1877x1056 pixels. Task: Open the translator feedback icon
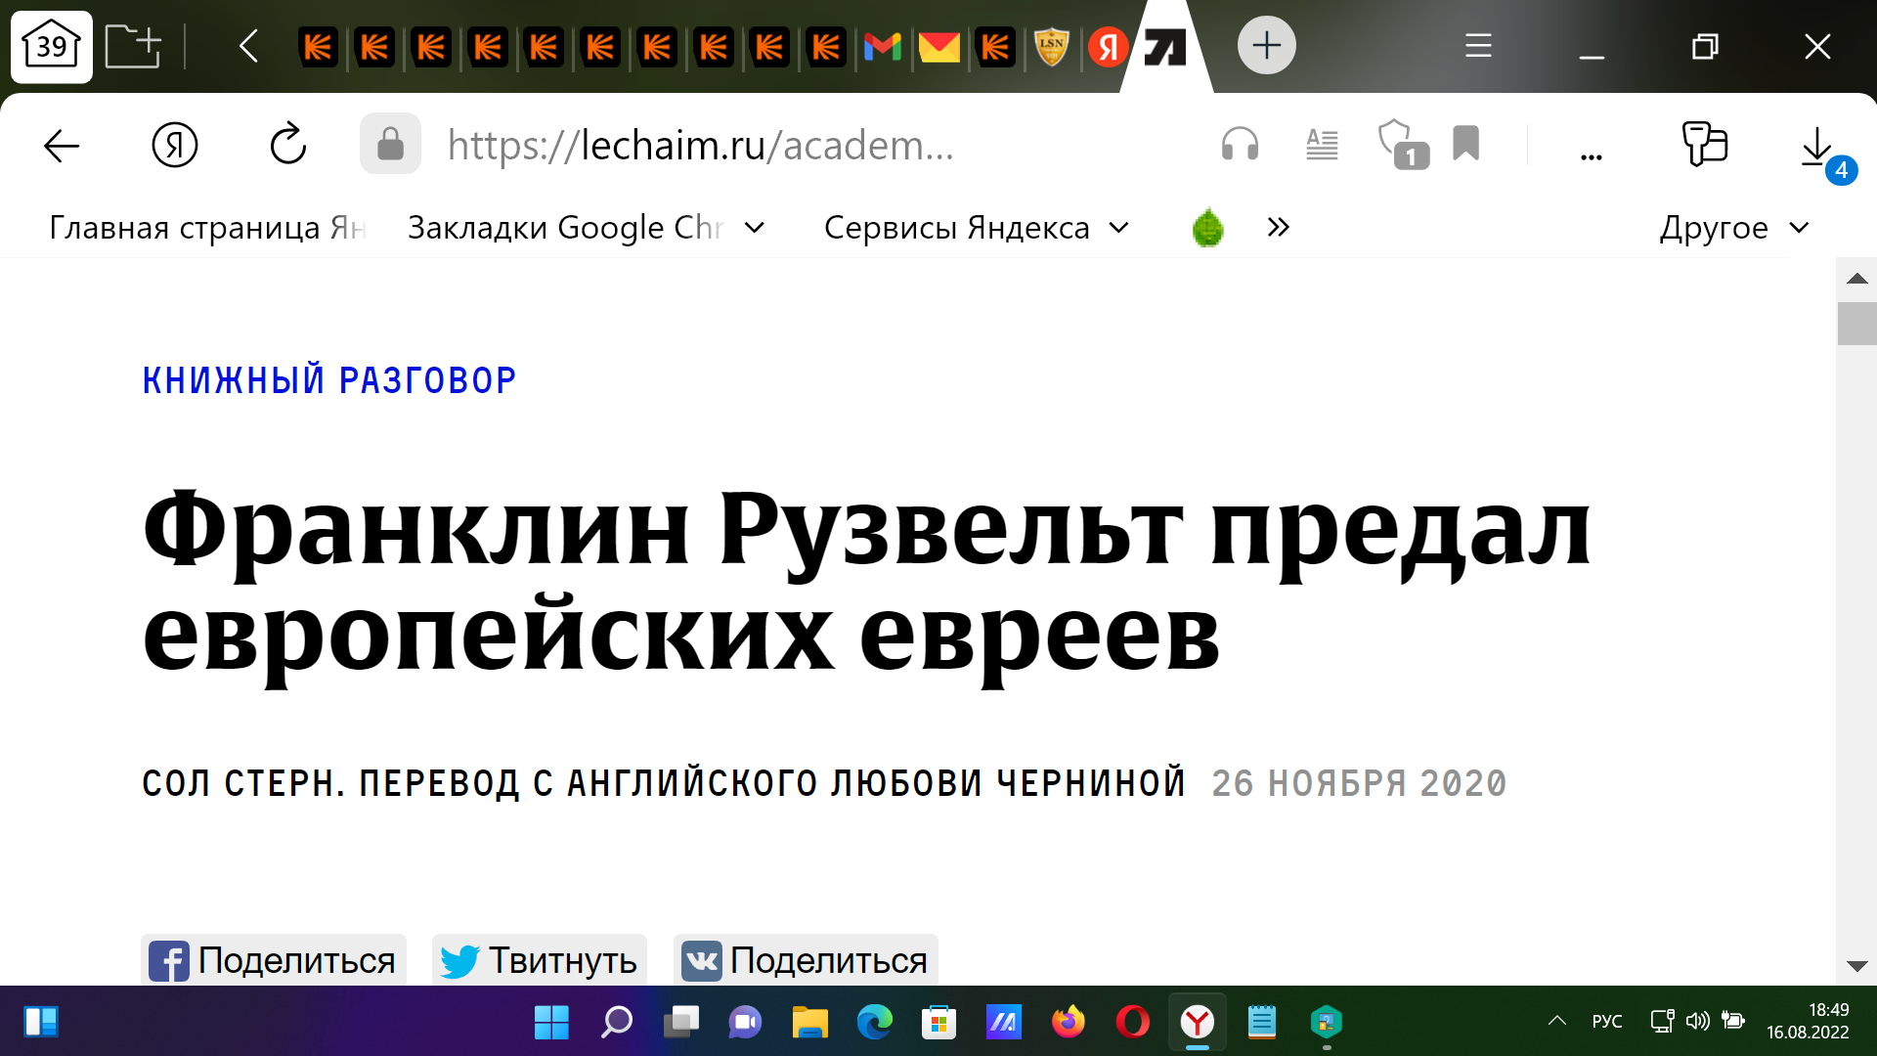(x=1705, y=145)
